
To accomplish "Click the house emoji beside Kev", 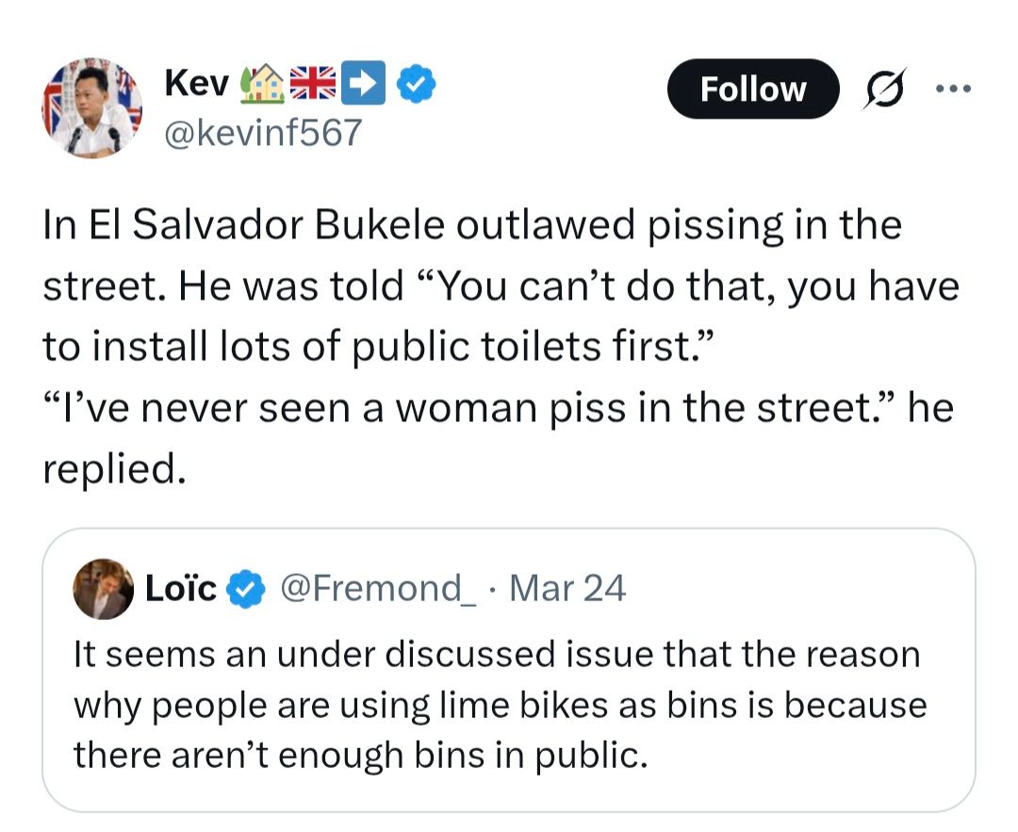I will click(x=264, y=85).
